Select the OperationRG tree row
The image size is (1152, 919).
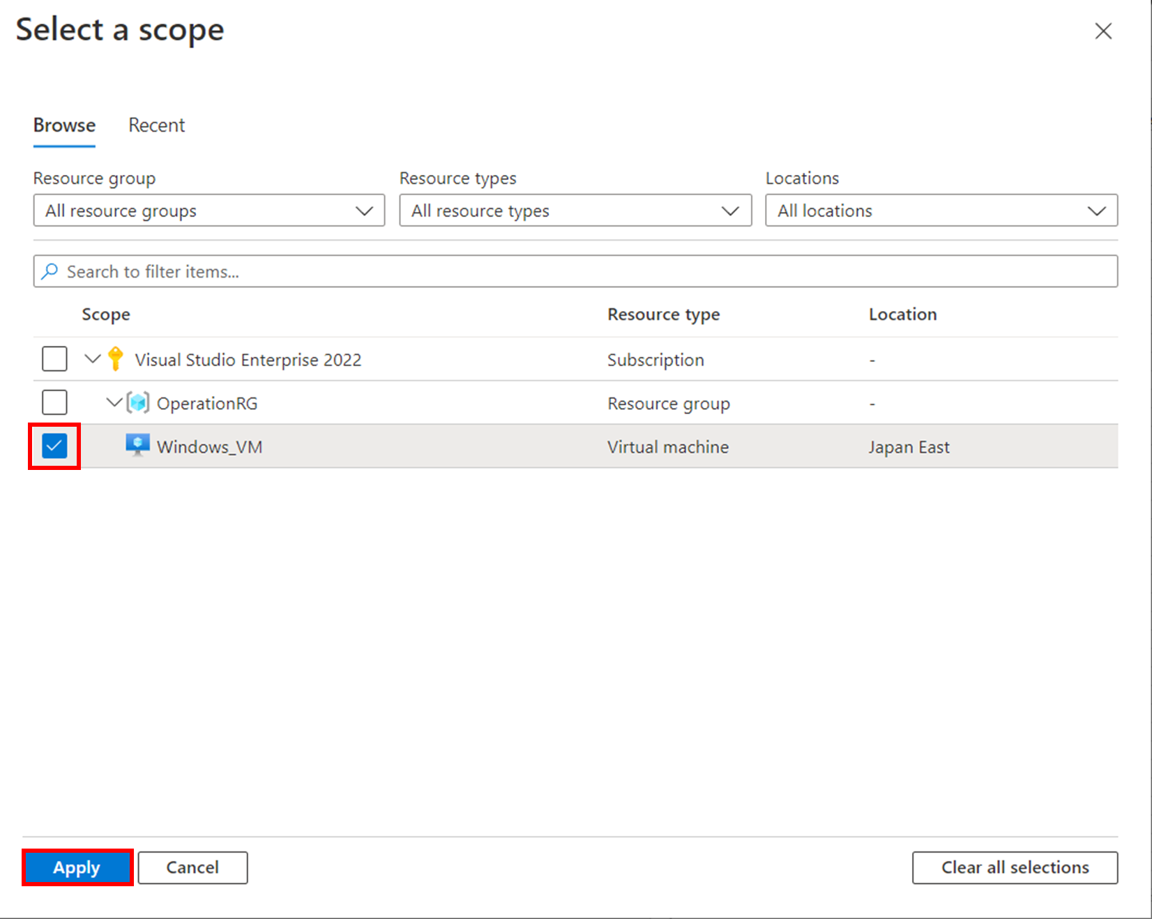coord(575,402)
